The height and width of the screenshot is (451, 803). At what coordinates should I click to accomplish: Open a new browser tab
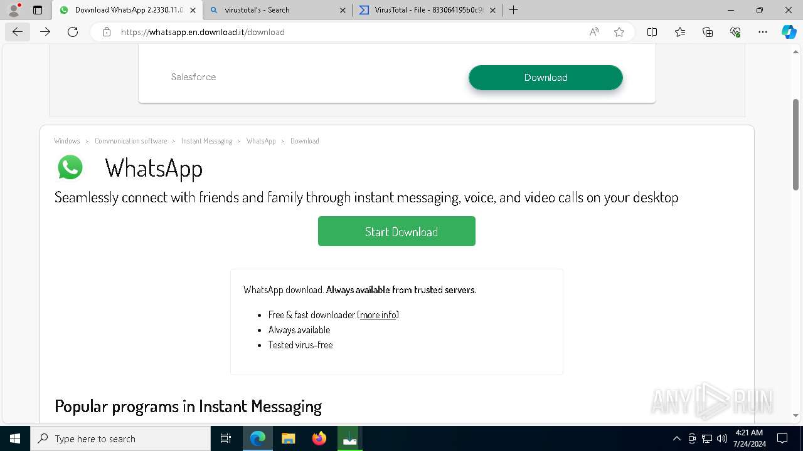coord(513,10)
